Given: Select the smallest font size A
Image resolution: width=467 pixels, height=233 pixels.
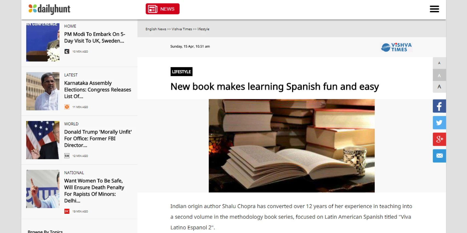Looking at the screenshot, I should pyautogui.click(x=439, y=63).
